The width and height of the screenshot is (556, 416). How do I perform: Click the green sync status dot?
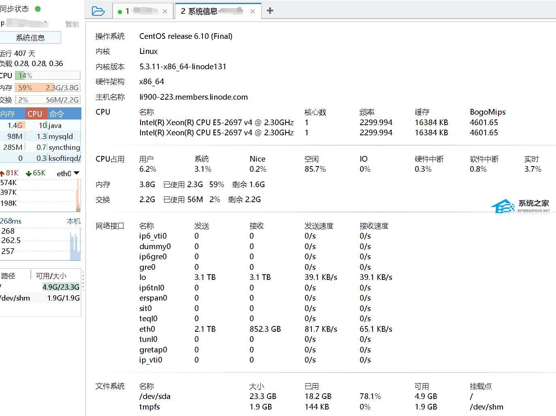click(x=38, y=9)
